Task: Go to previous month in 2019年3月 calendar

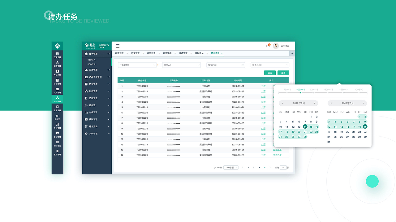Action: (331, 103)
